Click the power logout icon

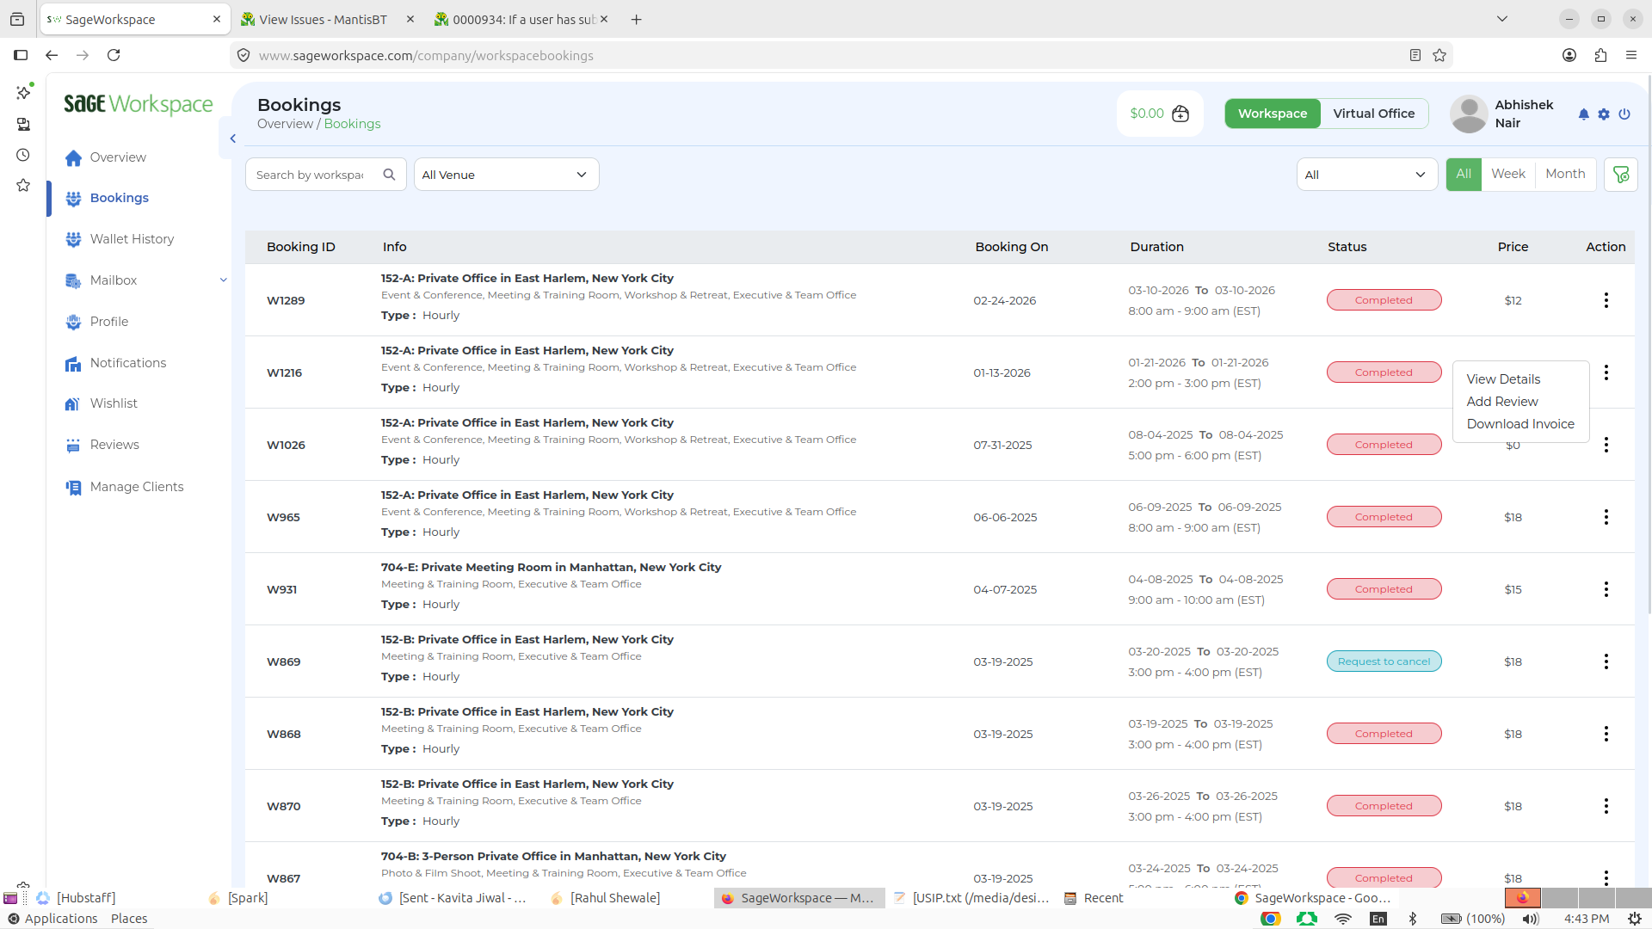click(x=1624, y=114)
